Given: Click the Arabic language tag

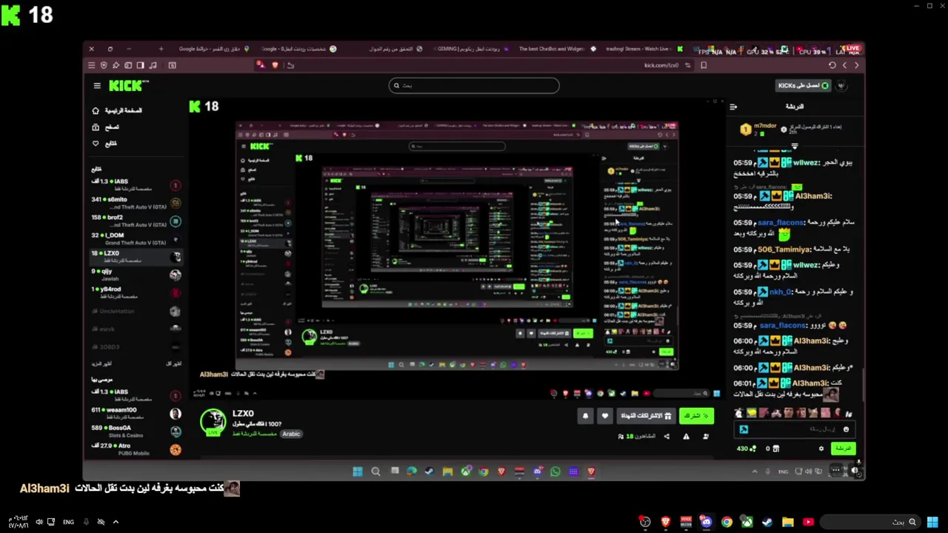Looking at the screenshot, I should click(x=291, y=434).
